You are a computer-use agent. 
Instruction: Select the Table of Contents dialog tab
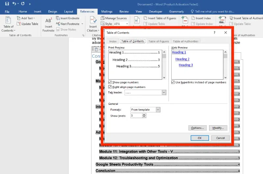click(x=133, y=41)
